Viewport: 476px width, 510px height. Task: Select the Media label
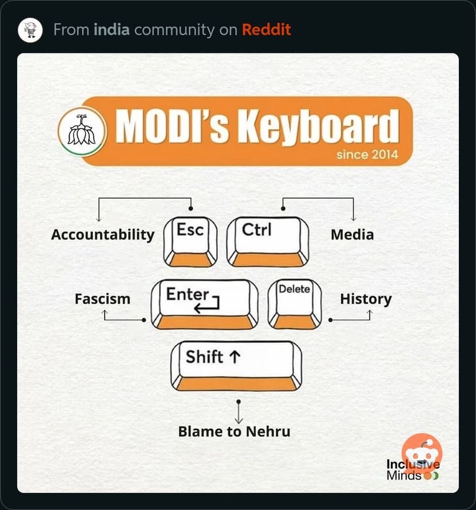[x=352, y=235]
